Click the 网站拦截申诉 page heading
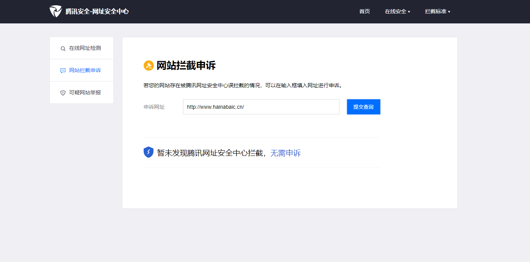The height and width of the screenshot is (262, 530). (x=186, y=66)
